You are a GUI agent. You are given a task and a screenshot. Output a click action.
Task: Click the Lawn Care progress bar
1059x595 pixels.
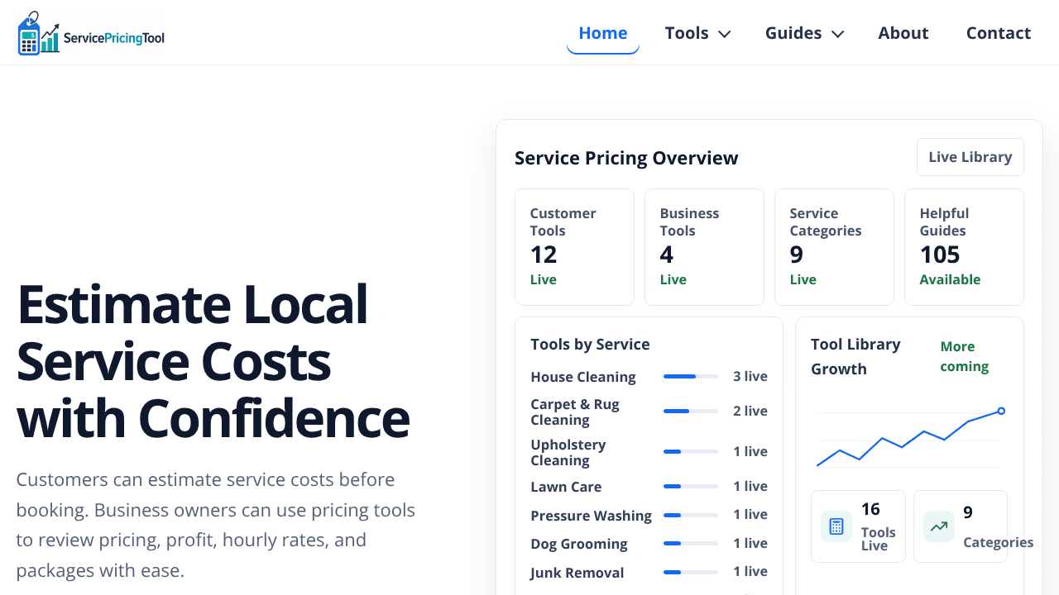coord(691,487)
